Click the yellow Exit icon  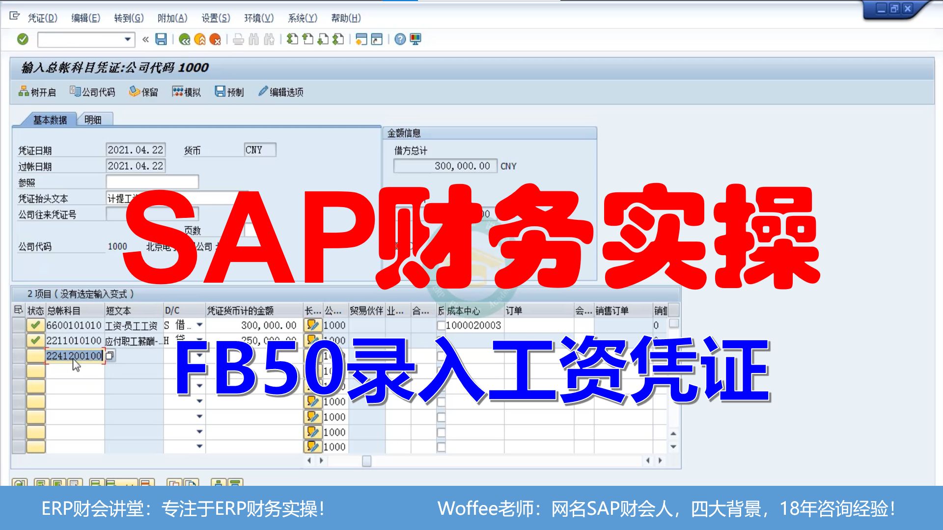(x=200, y=39)
